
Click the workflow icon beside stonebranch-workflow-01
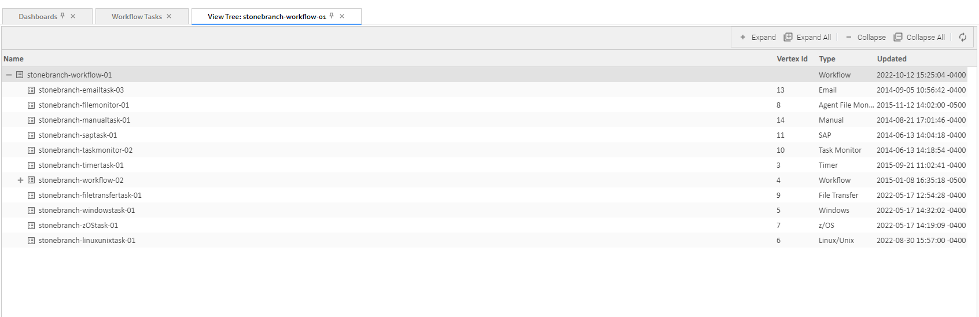click(x=20, y=75)
